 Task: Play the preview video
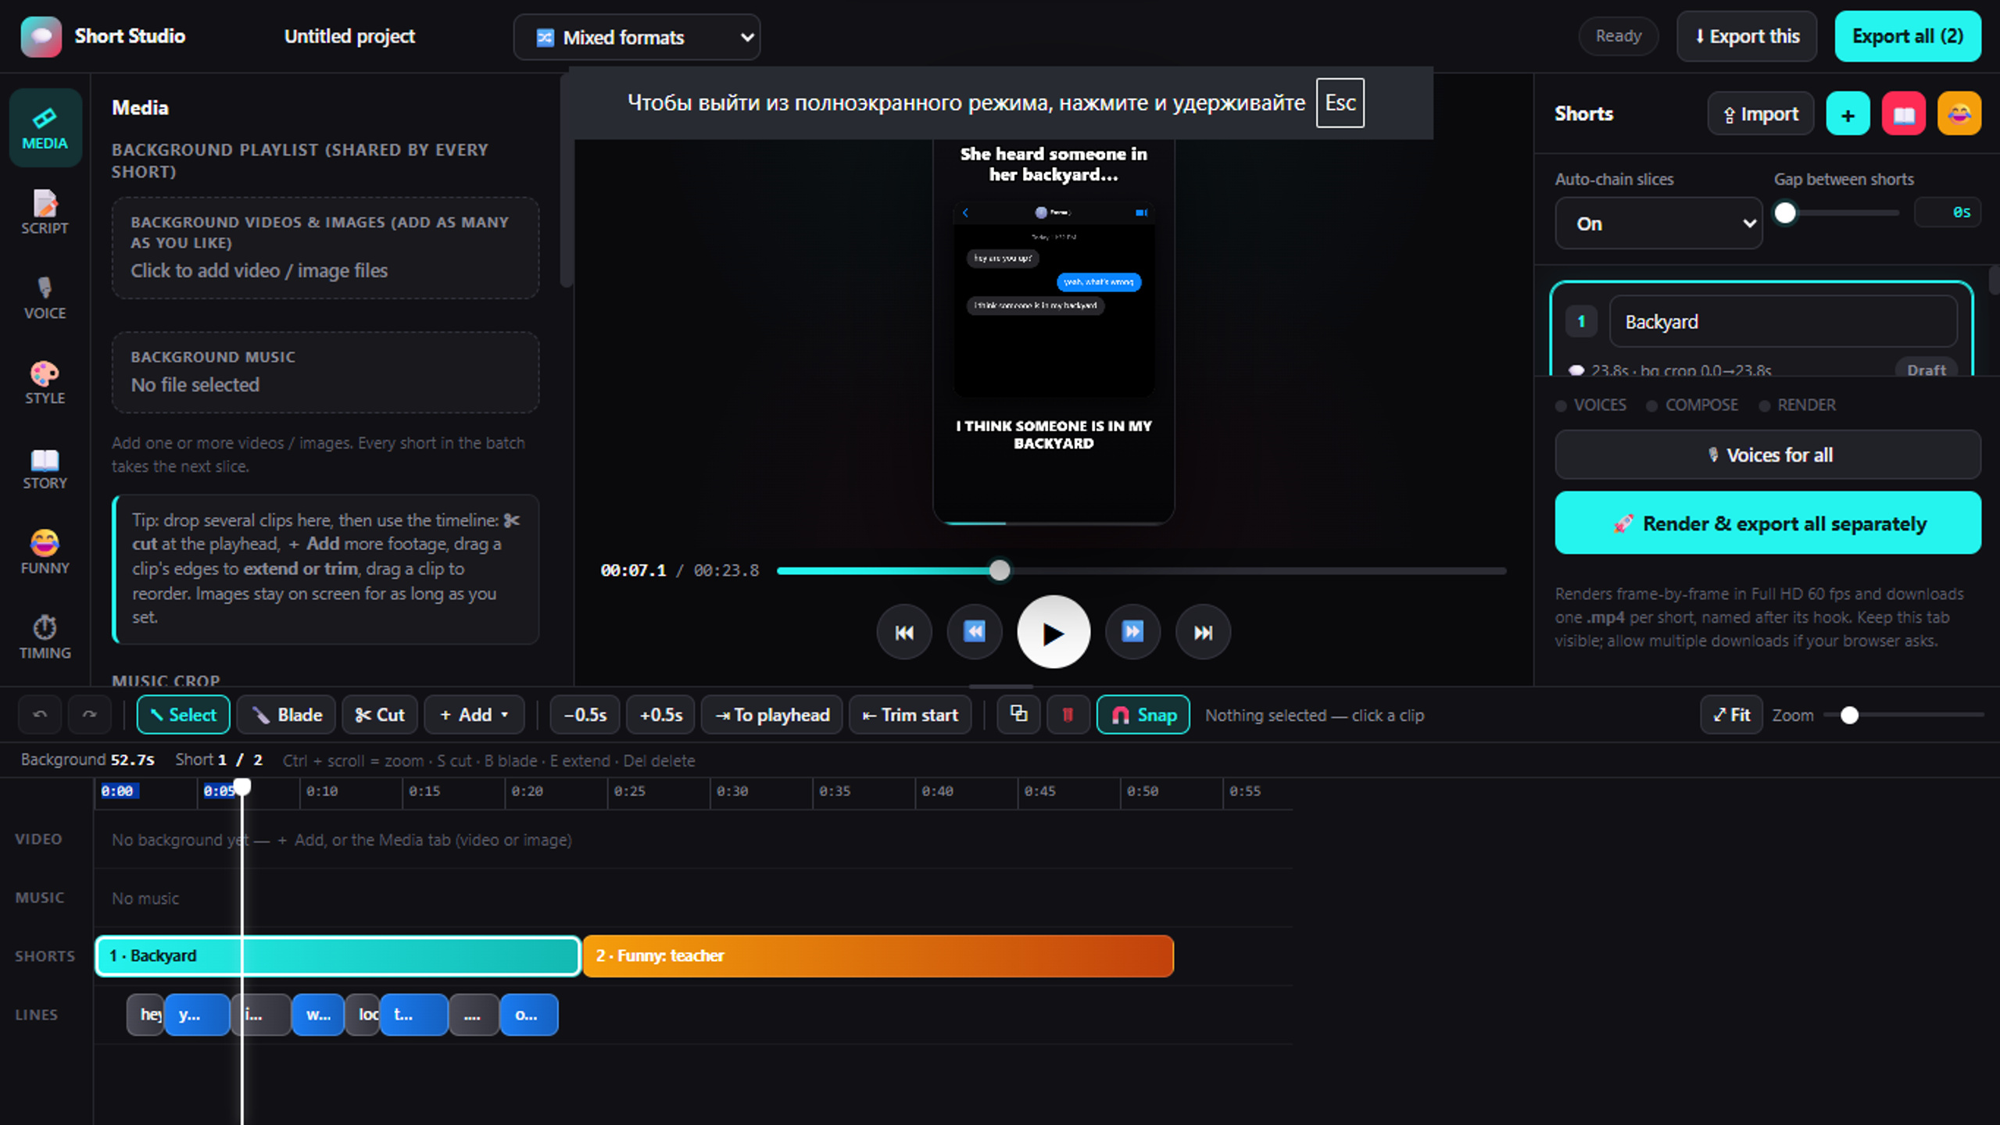pyautogui.click(x=1053, y=632)
